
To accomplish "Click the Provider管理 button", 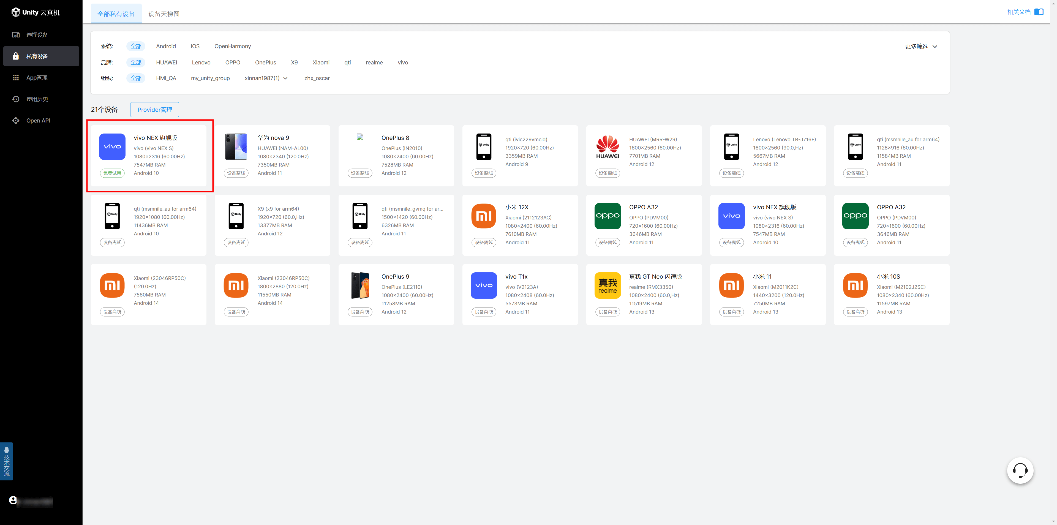I will pos(155,110).
